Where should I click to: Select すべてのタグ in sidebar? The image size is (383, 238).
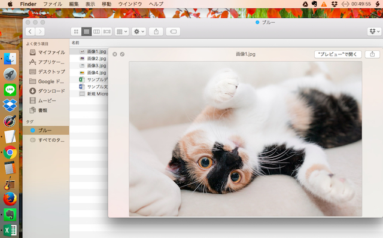point(47,140)
